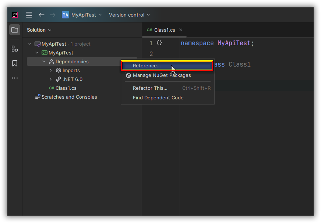Open the Explorer folder tool window
This screenshot has width=321, height=223.
(15, 30)
